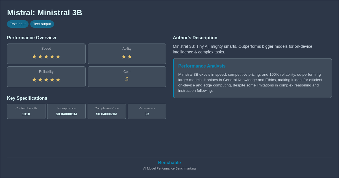Click the Context Length 131K card
This screenshot has width=339, height=178.
click(x=26, y=111)
